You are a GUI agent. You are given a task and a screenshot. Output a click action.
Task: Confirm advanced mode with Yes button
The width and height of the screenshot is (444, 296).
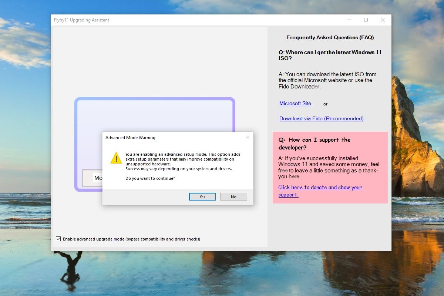coord(202,197)
